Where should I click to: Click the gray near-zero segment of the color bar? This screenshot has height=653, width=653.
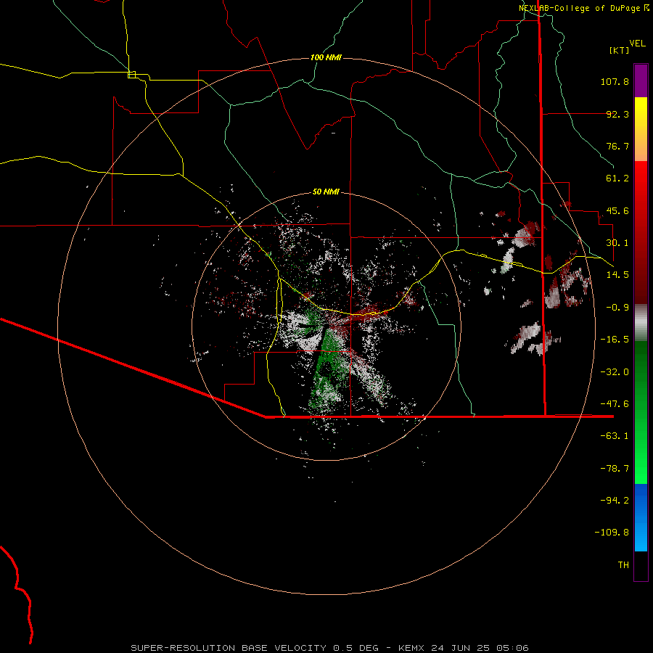coord(641,323)
